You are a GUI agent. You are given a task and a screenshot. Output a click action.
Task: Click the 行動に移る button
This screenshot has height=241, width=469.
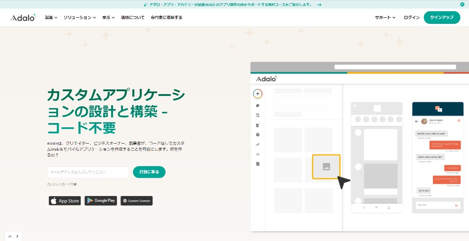(x=149, y=172)
